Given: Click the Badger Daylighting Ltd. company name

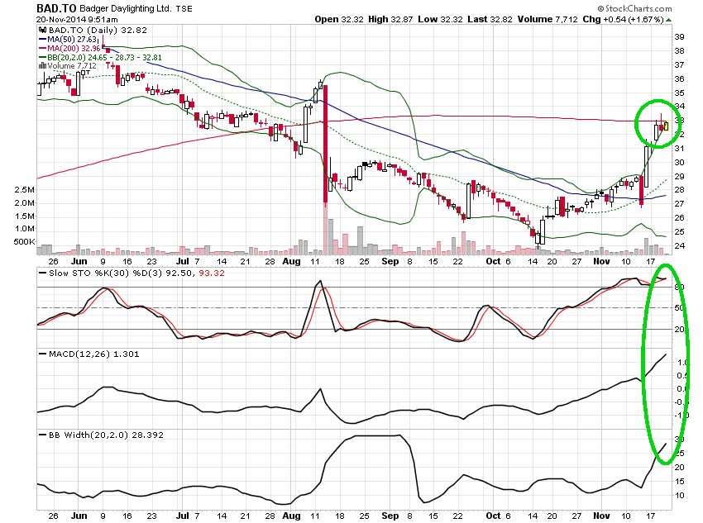Looking at the screenshot, I should 125,8.
